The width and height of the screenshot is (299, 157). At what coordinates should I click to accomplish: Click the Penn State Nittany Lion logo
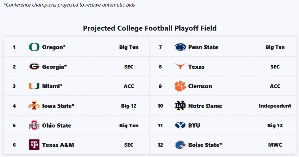pyautogui.click(x=180, y=47)
